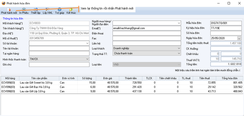244x116 pixels.
Task: Click the VAT amount 145.710 field
Action: 231,59
